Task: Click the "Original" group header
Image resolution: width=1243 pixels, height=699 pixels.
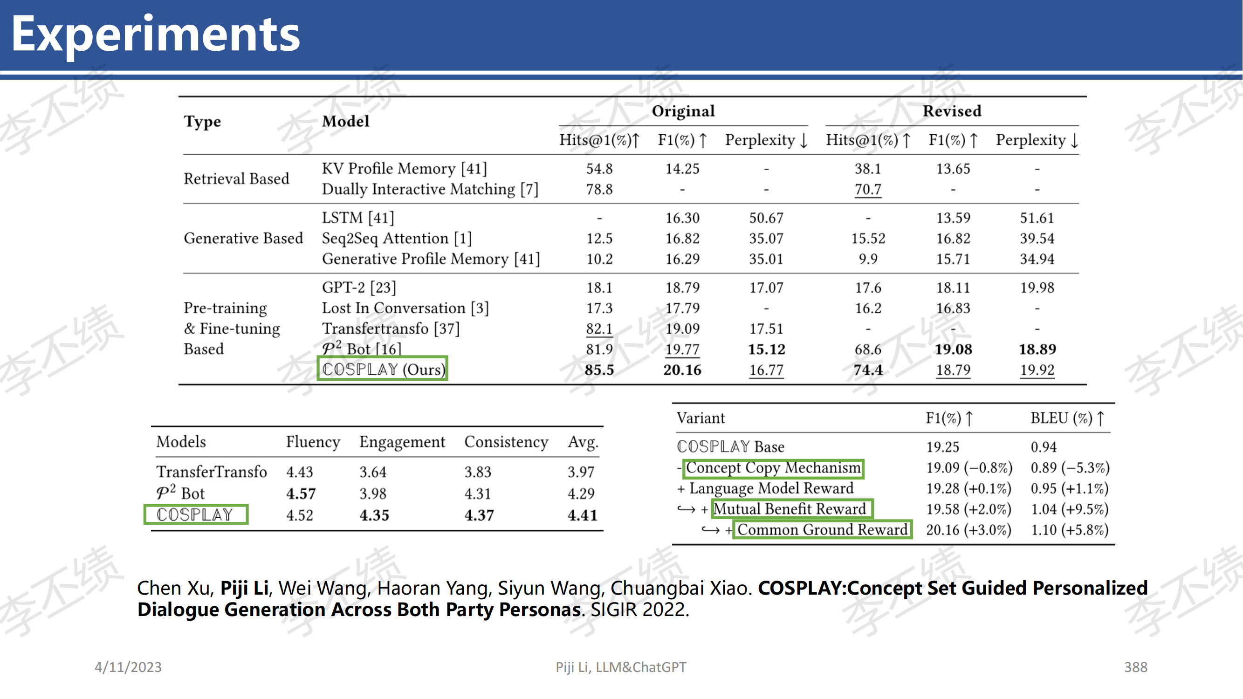Action: coord(683,111)
